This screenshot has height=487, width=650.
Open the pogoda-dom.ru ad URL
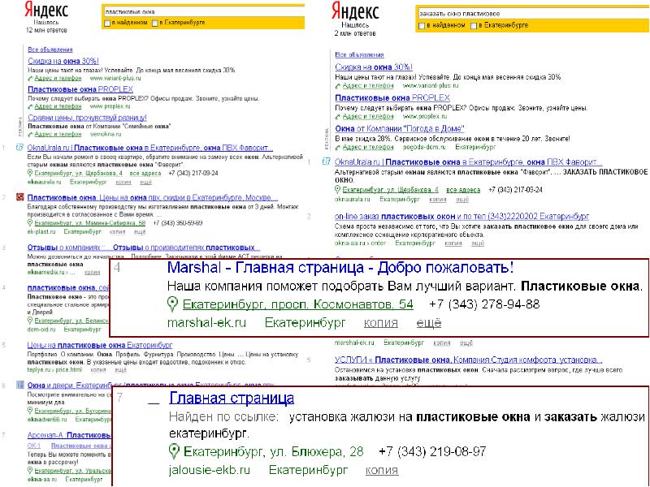click(424, 147)
